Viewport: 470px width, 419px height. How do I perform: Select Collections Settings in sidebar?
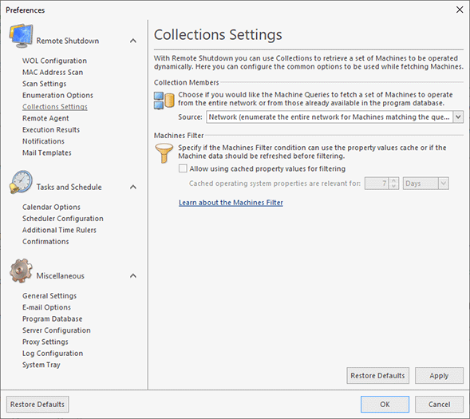pyautogui.click(x=55, y=107)
